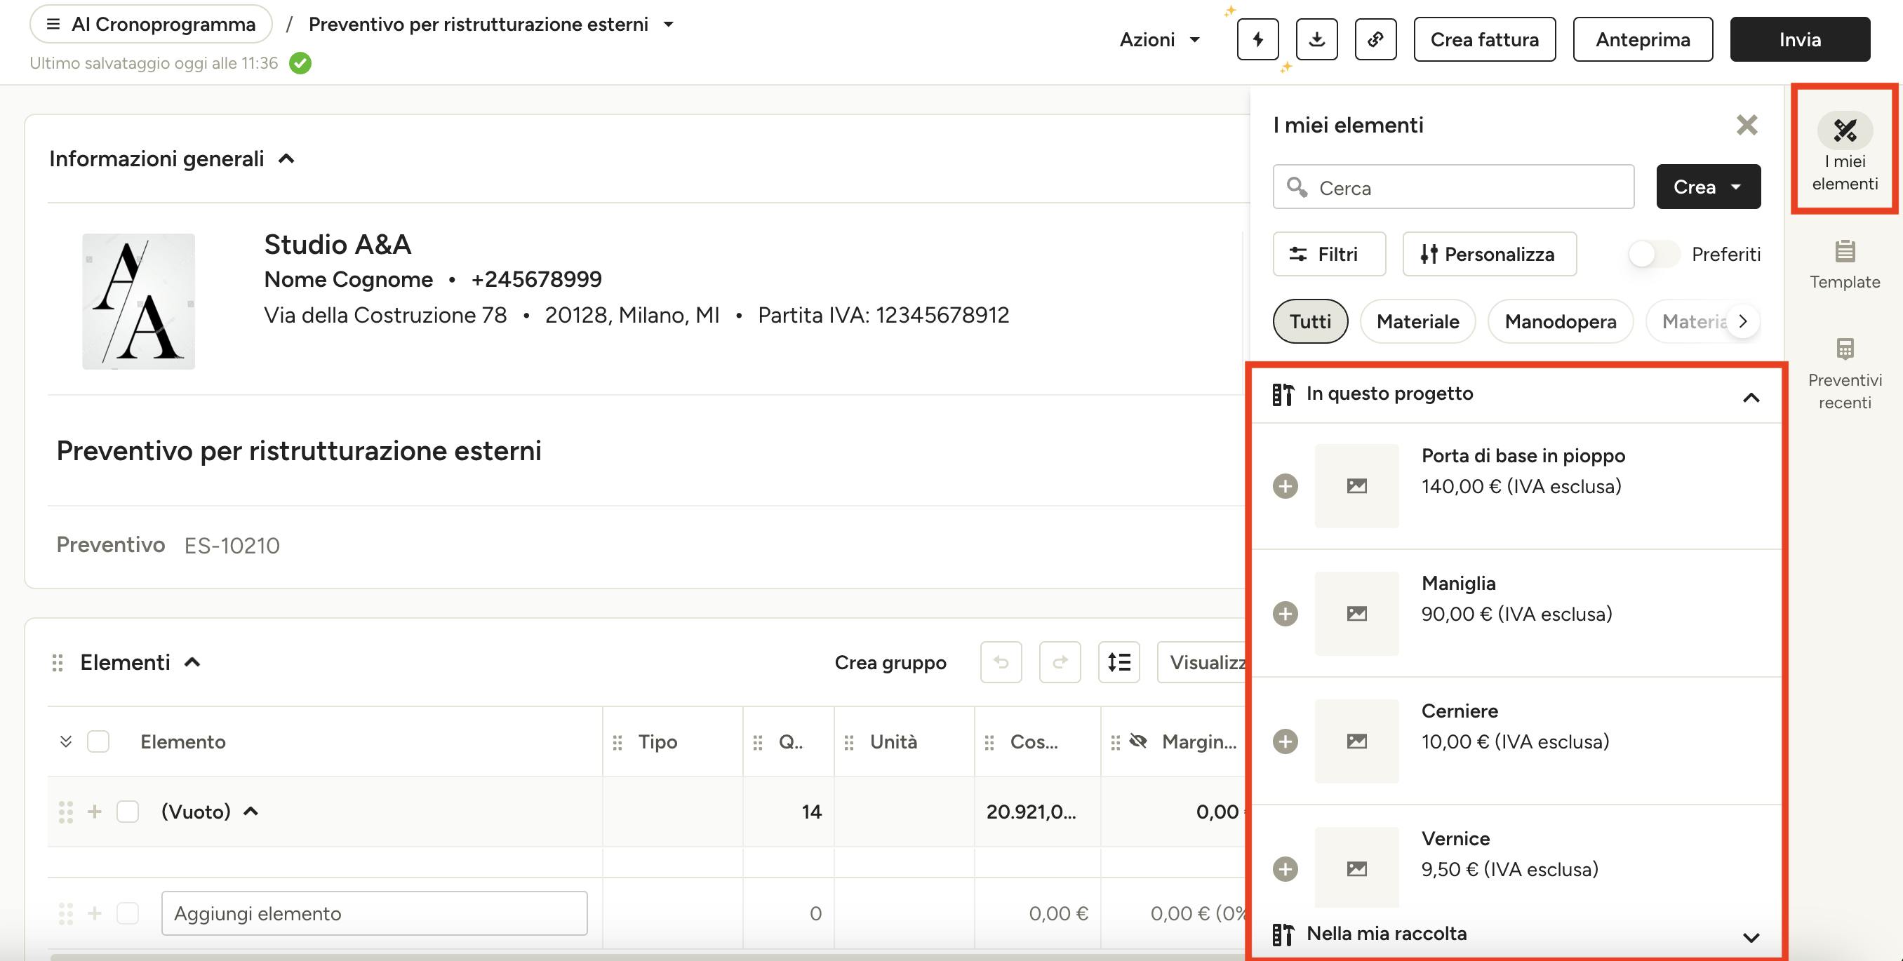Screen dimensions: 1903x961
Task: Click the Cos... column header
Action: click(x=1034, y=741)
